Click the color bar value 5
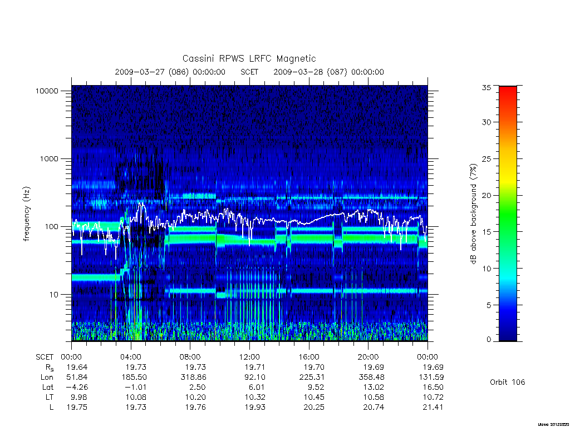Viewport: 570px width, 427px height. pos(489,305)
